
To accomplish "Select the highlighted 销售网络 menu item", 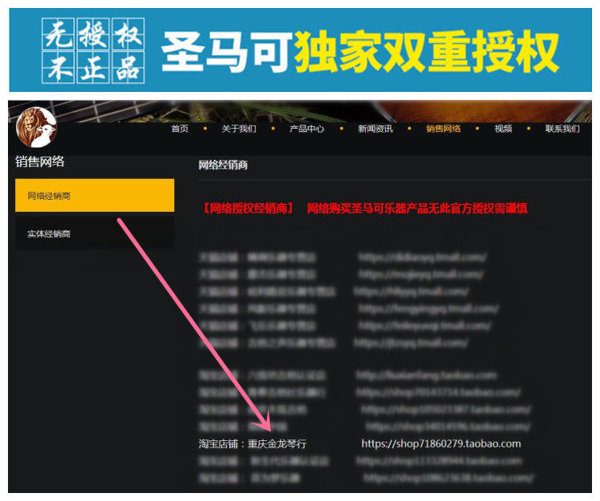I will pos(443,129).
